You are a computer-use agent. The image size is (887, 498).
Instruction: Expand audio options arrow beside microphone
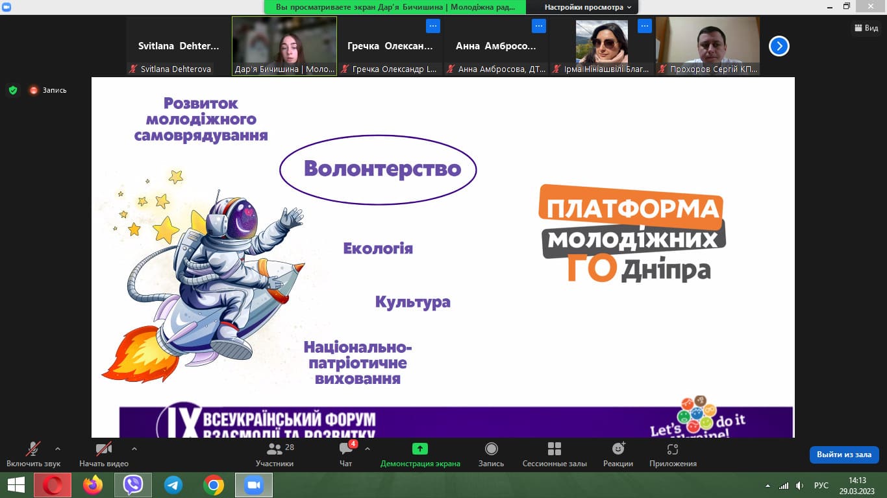pyautogui.click(x=58, y=448)
